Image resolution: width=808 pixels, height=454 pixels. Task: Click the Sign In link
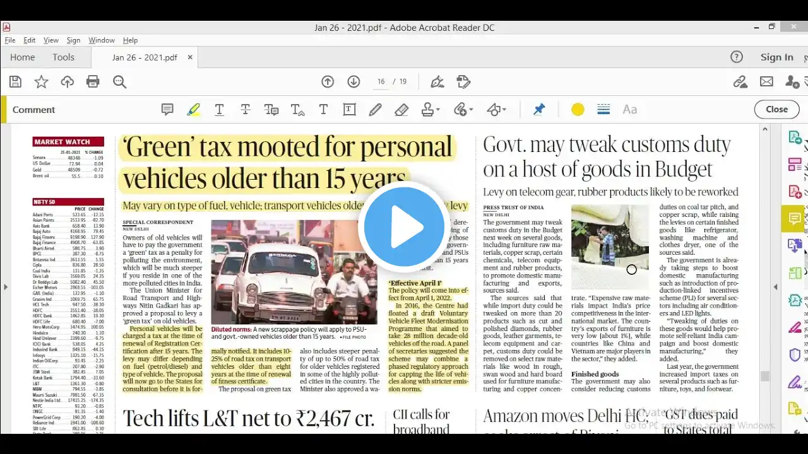(776, 57)
